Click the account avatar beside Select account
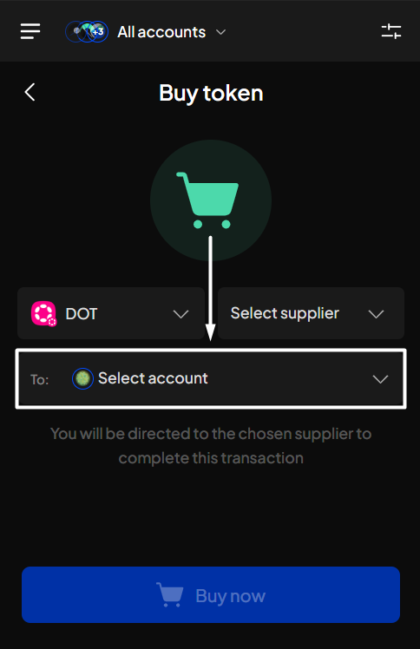420x649 pixels. [x=82, y=378]
